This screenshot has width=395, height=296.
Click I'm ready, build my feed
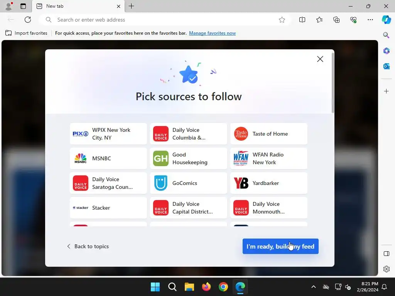pos(280,246)
